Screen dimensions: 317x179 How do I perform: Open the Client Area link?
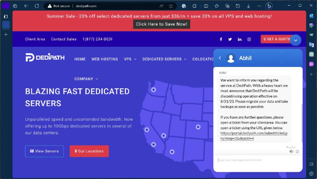[35, 39]
